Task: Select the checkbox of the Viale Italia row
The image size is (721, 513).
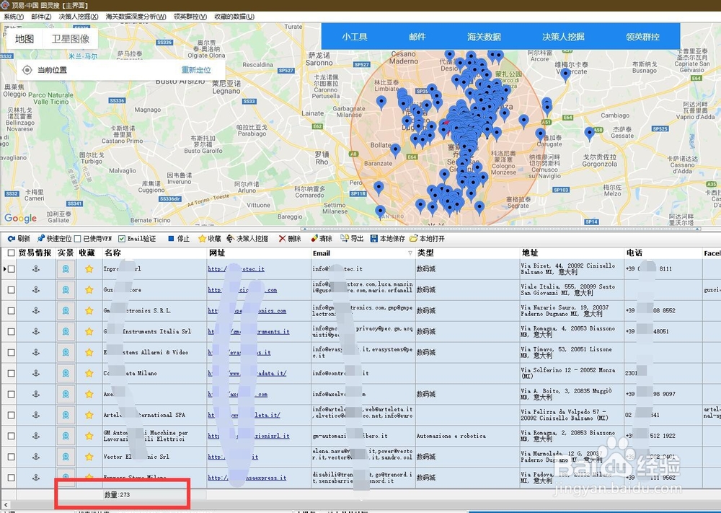Action: point(11,290)
